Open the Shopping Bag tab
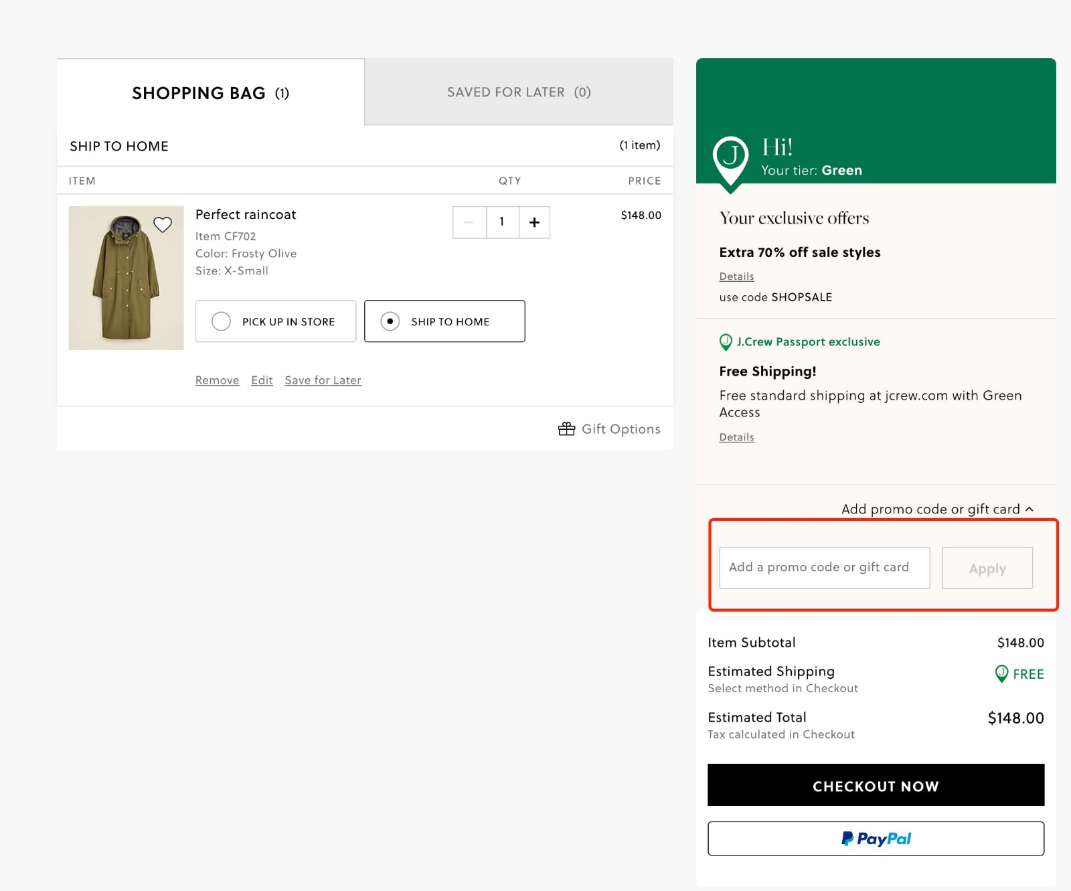Image resolution: width=1071 pixels, height=891 pixels. coord(210,93)
